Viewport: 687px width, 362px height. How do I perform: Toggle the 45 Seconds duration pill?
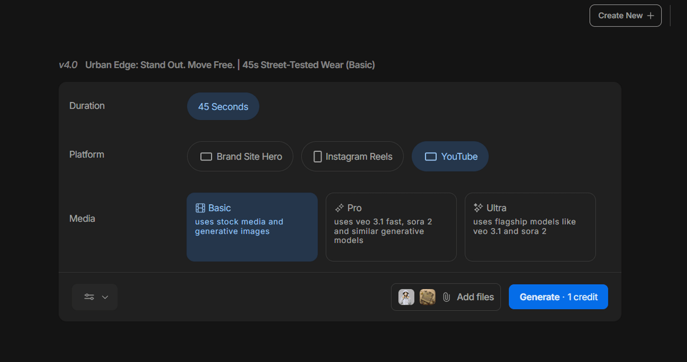tap(223, 107)
